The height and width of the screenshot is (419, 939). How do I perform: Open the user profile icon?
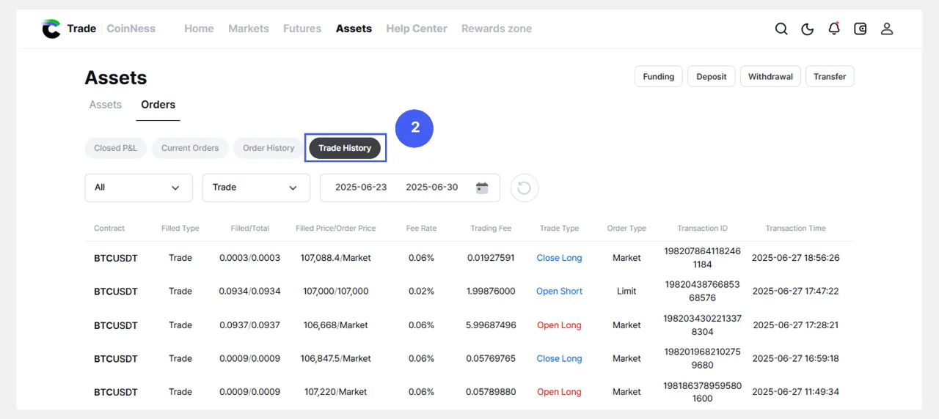[887, 29]
